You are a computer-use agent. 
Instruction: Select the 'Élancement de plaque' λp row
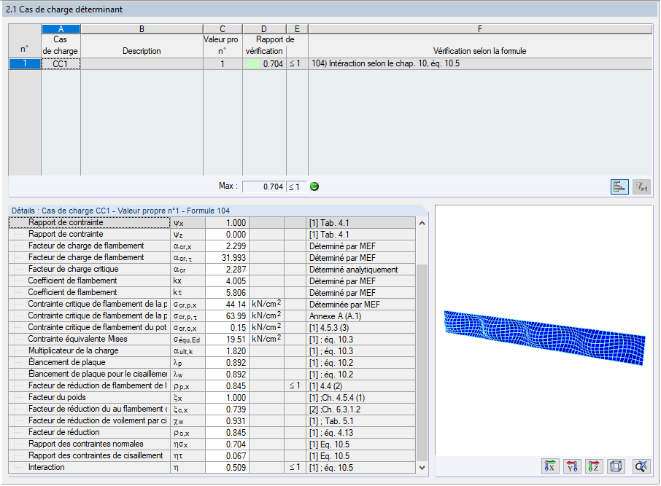212,363
